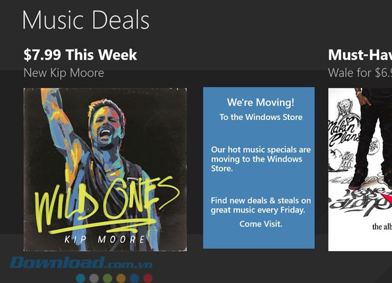Click the "Our hot music specials" paragraph
Screen dimensions: 392x283
(x=260, y=159)
